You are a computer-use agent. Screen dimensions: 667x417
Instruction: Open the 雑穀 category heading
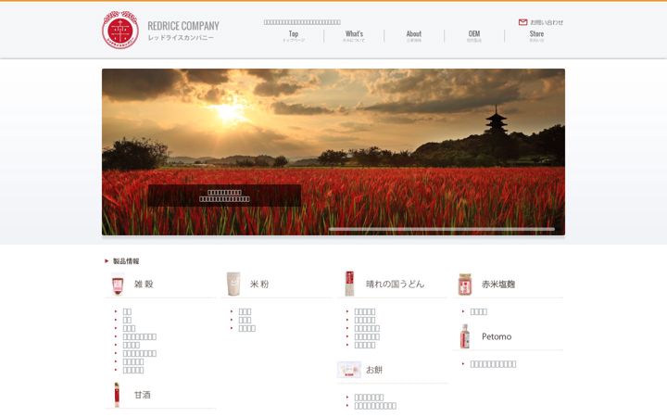(144, 284)
